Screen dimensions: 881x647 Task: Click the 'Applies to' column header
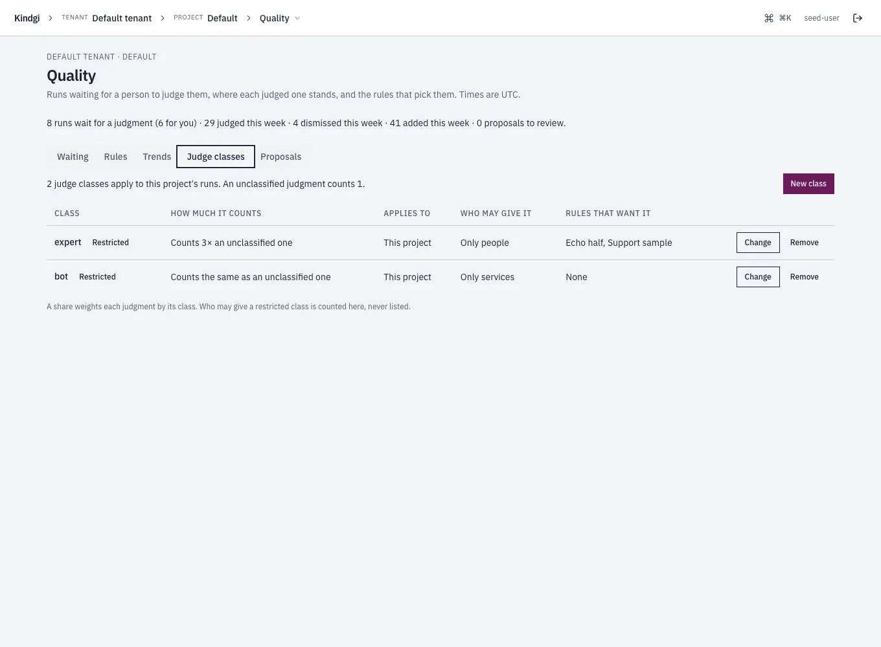[407, 213]
